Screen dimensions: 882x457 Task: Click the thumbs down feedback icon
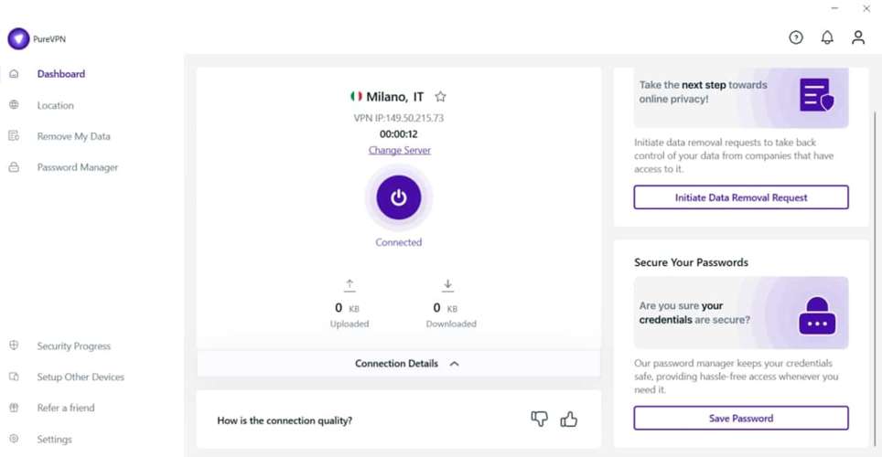tap(539, 419)
